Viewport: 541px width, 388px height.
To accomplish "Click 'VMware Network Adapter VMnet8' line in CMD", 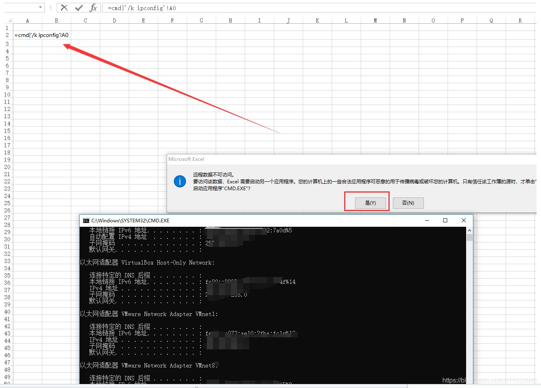I will pos(149,365).
